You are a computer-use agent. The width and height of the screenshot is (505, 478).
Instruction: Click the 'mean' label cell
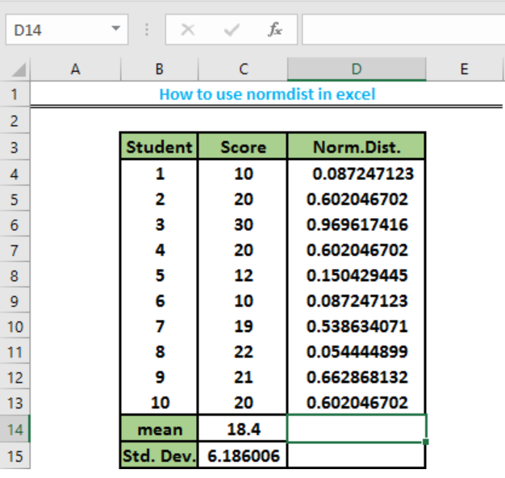click(159, 430)
